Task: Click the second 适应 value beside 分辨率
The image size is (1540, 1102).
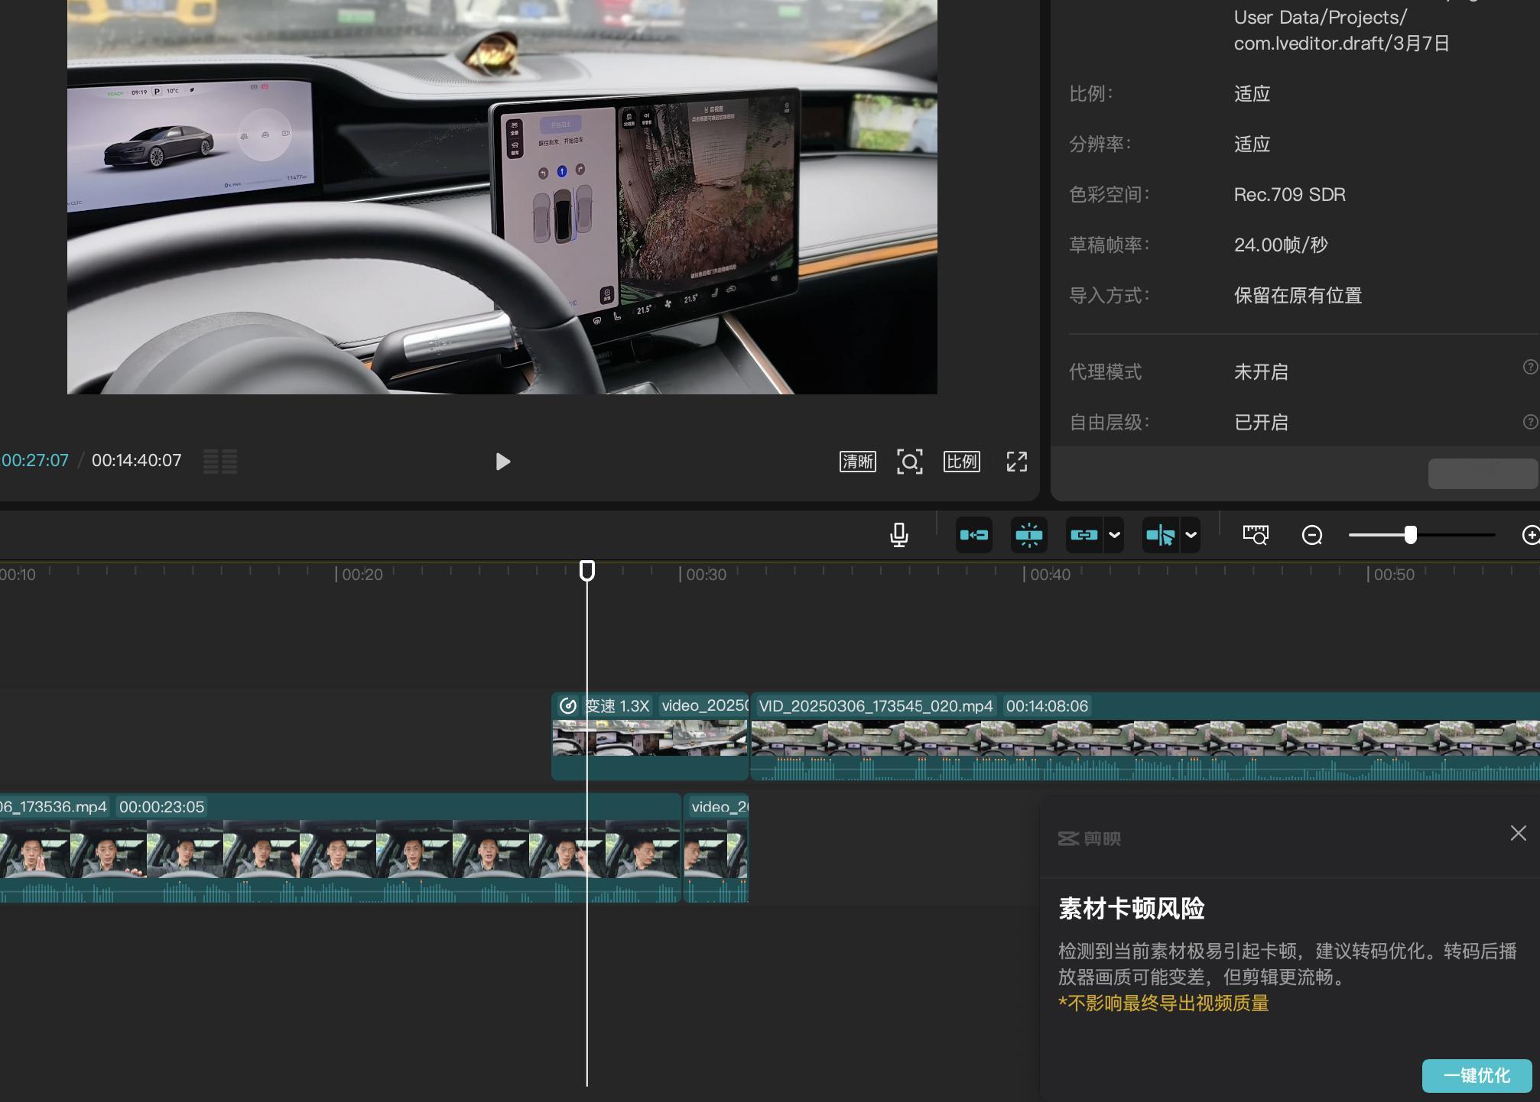Action: [x=1252, y=144]
